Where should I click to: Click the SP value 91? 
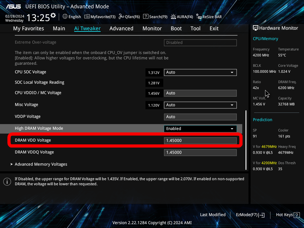(x=255, y=136)
